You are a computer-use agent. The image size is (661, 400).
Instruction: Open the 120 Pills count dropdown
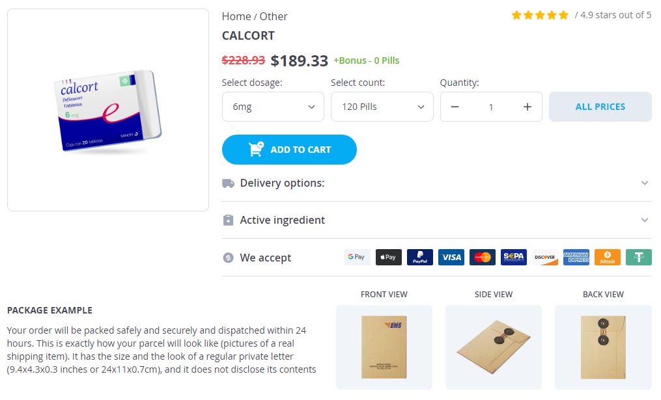click(382, 107)
